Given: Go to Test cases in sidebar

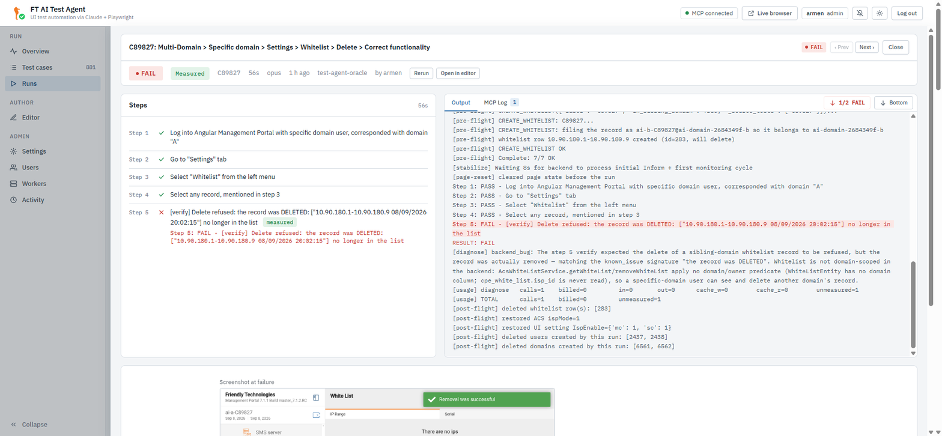Looking at the screenshot, I should [x=53, y=67].
